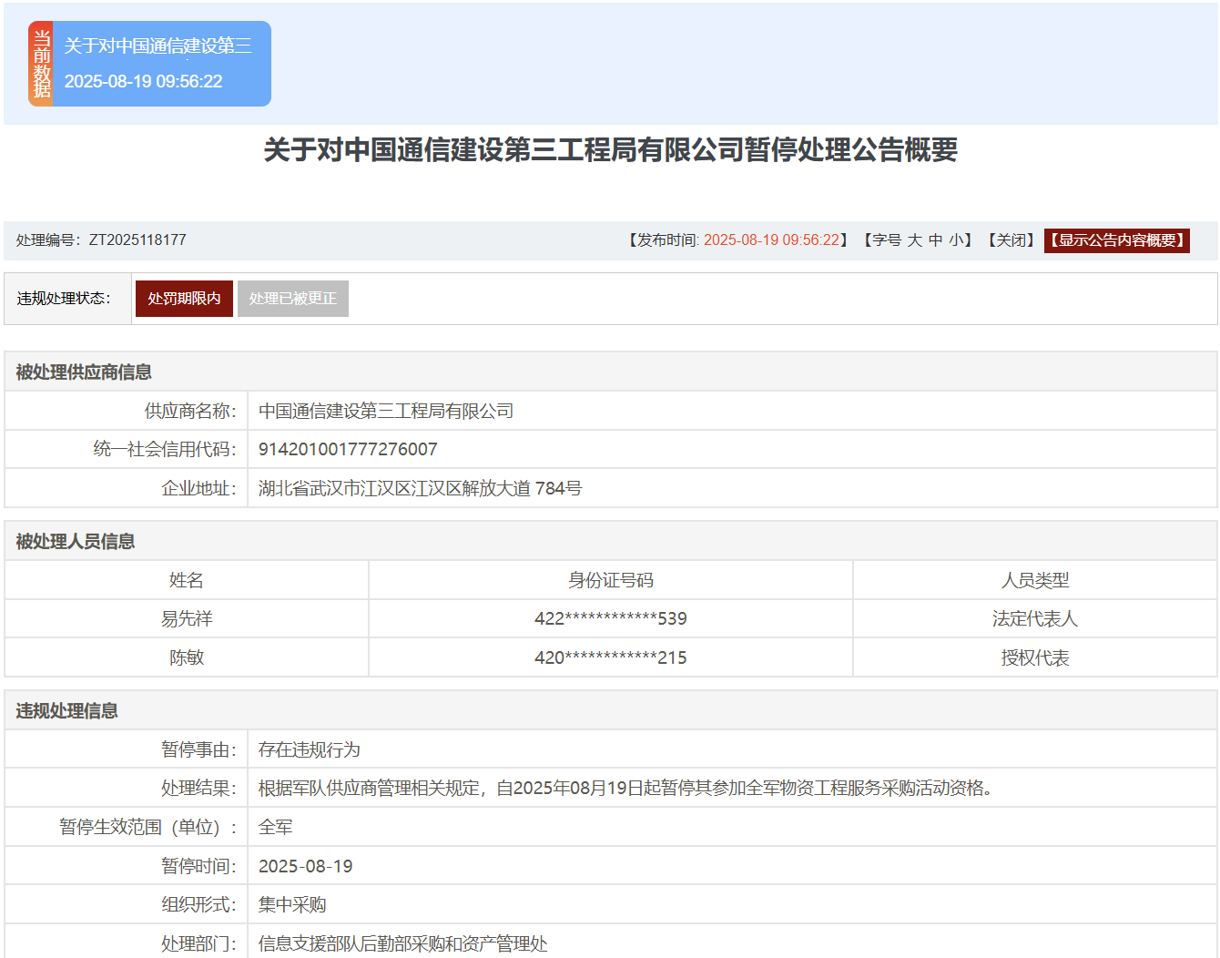Click the 授权代表 cell
Screen dimensions: 1220x958
1035,658
